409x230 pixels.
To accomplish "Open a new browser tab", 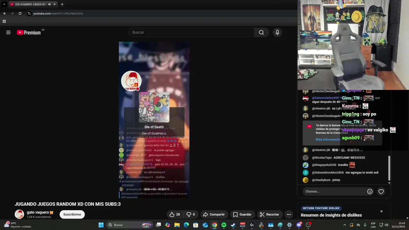I will (62, 4).
